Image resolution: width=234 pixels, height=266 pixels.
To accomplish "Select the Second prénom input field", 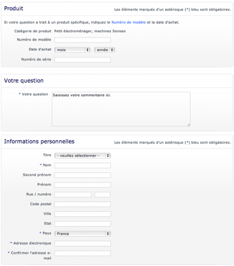I will click(82, 175).
